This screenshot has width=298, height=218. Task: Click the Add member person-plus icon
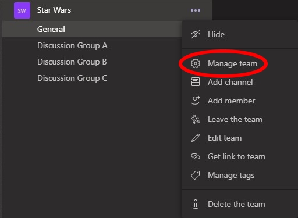click(x=196, y=101)
